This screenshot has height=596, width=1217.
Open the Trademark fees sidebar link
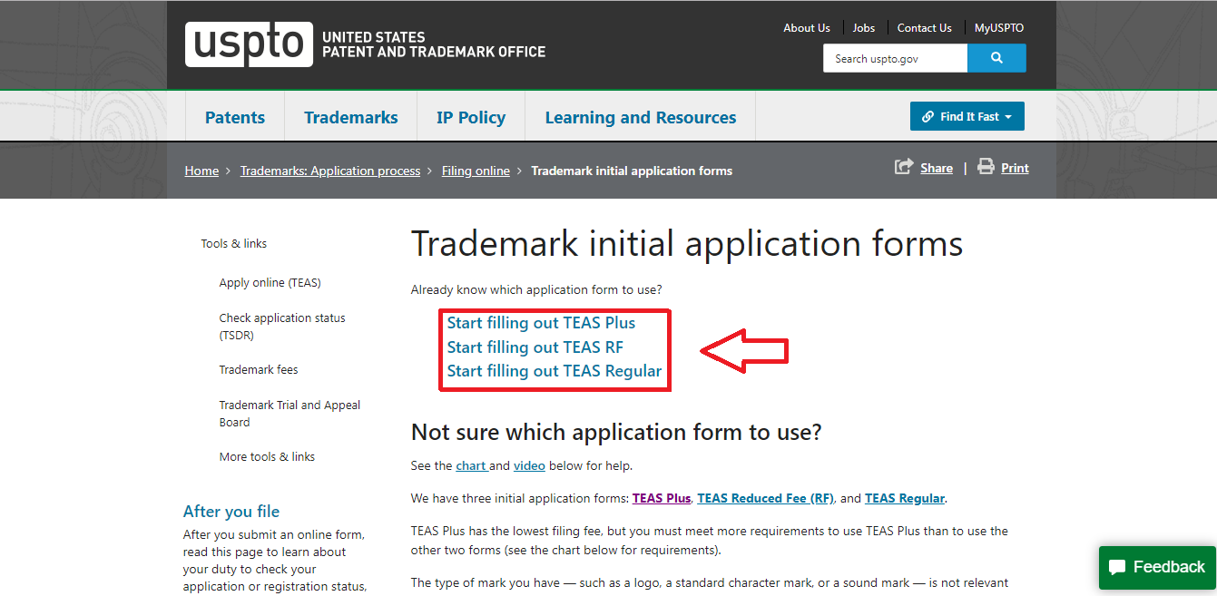(258, 370)
